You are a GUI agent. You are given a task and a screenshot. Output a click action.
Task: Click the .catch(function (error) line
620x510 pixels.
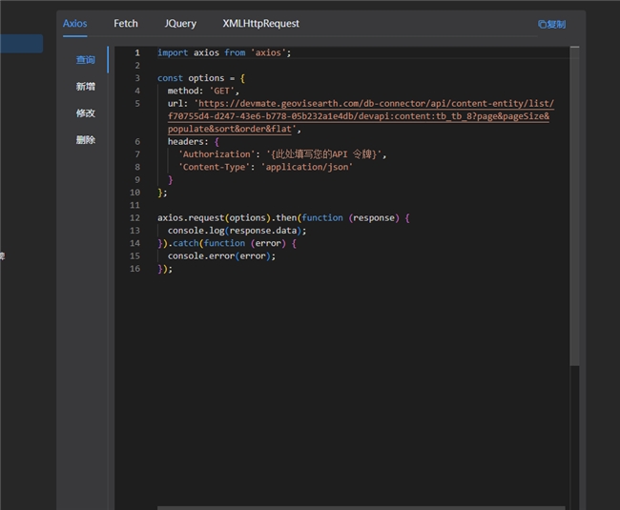tap(227, 243)
